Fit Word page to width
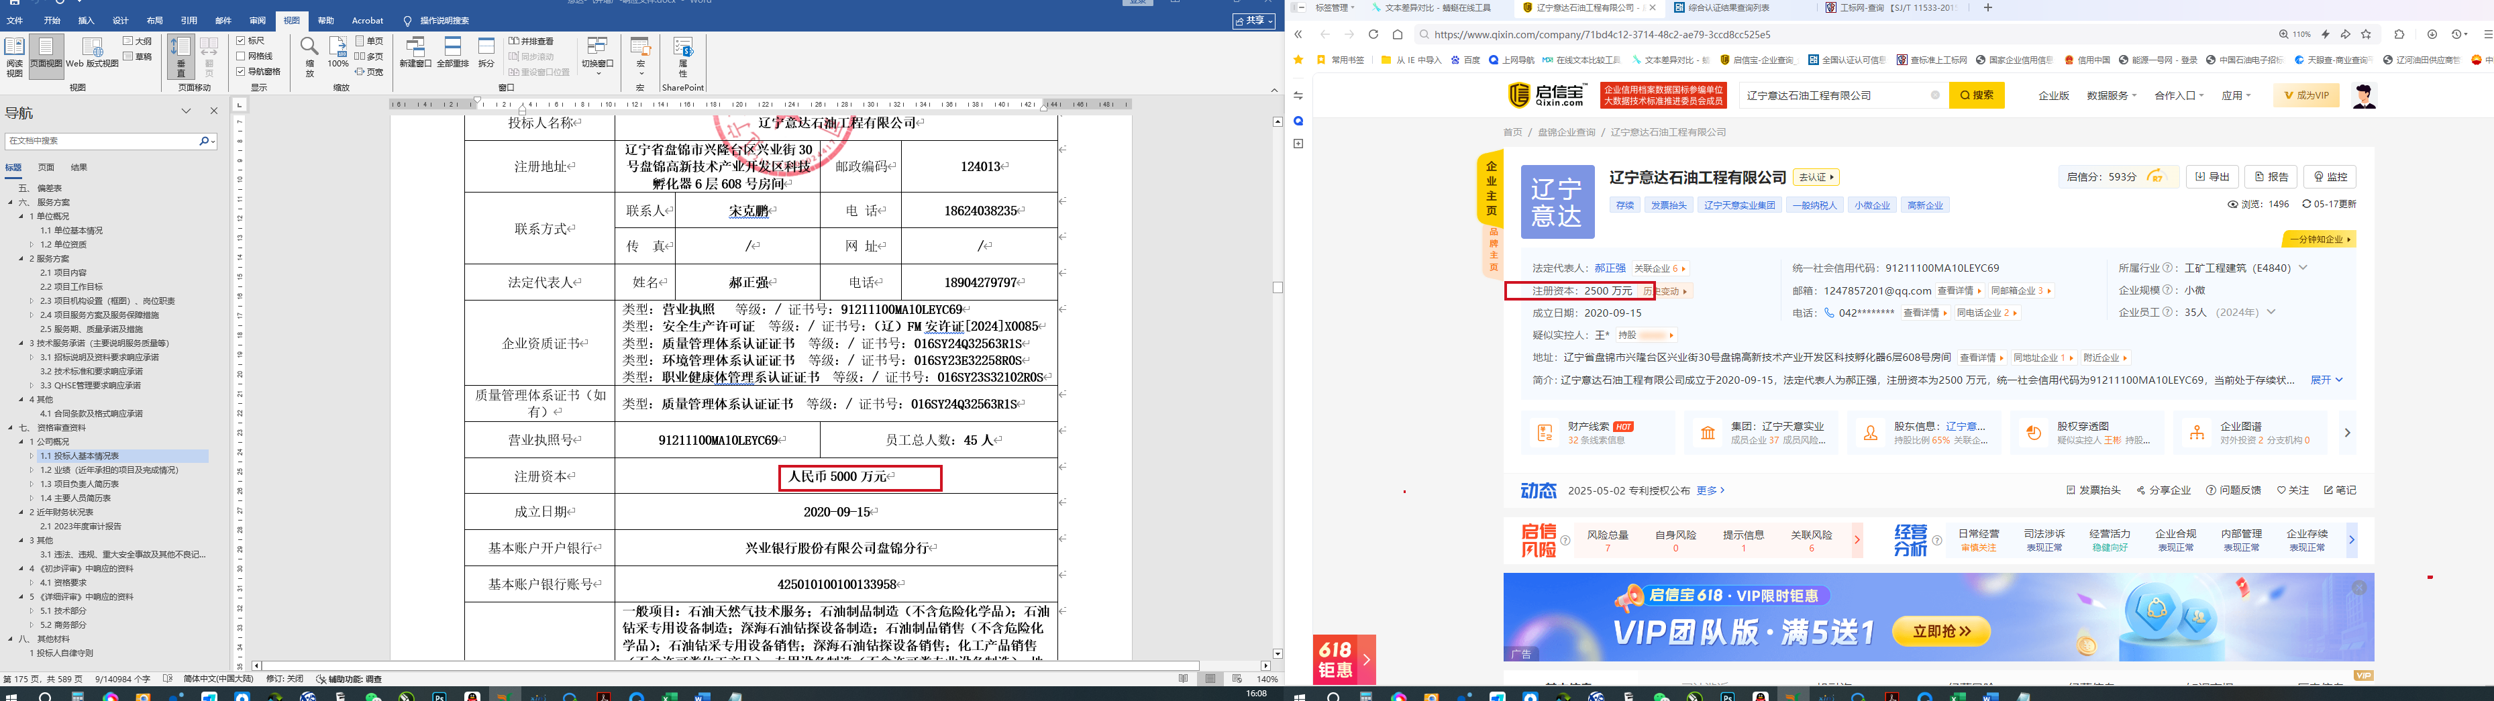2494x701 pixels. coord(369,72)
